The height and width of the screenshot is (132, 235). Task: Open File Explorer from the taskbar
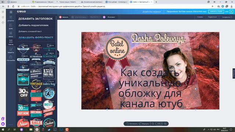click(x=31, y=129)
